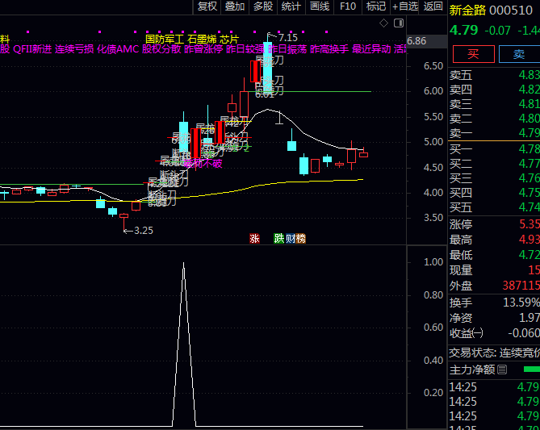Click the 国防军工 sector tag
This screenshot has width=540, height=430.
164,38
